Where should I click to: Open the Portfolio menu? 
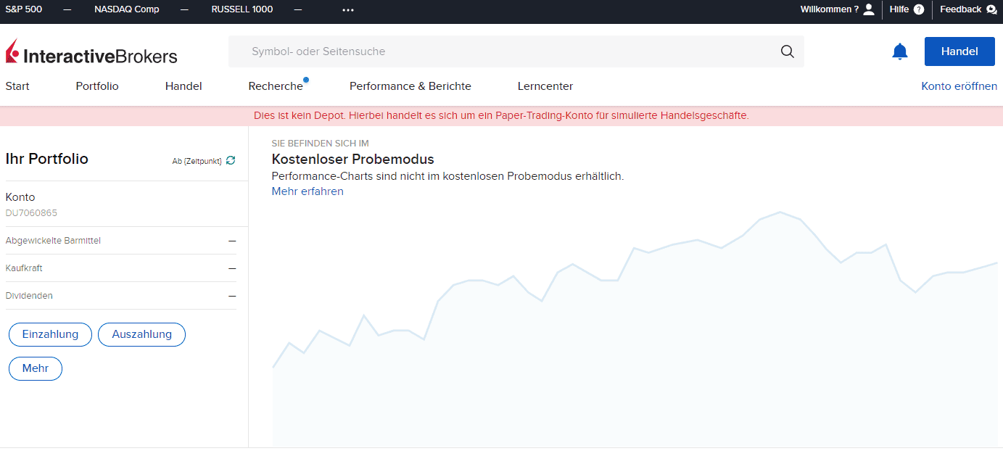97,86
